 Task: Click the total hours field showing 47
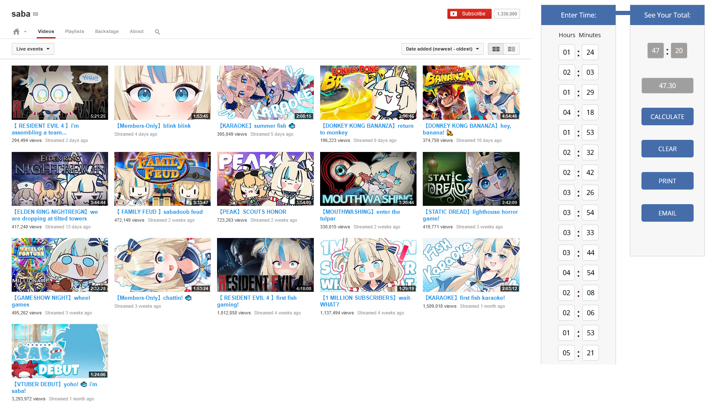click(656, 51)
